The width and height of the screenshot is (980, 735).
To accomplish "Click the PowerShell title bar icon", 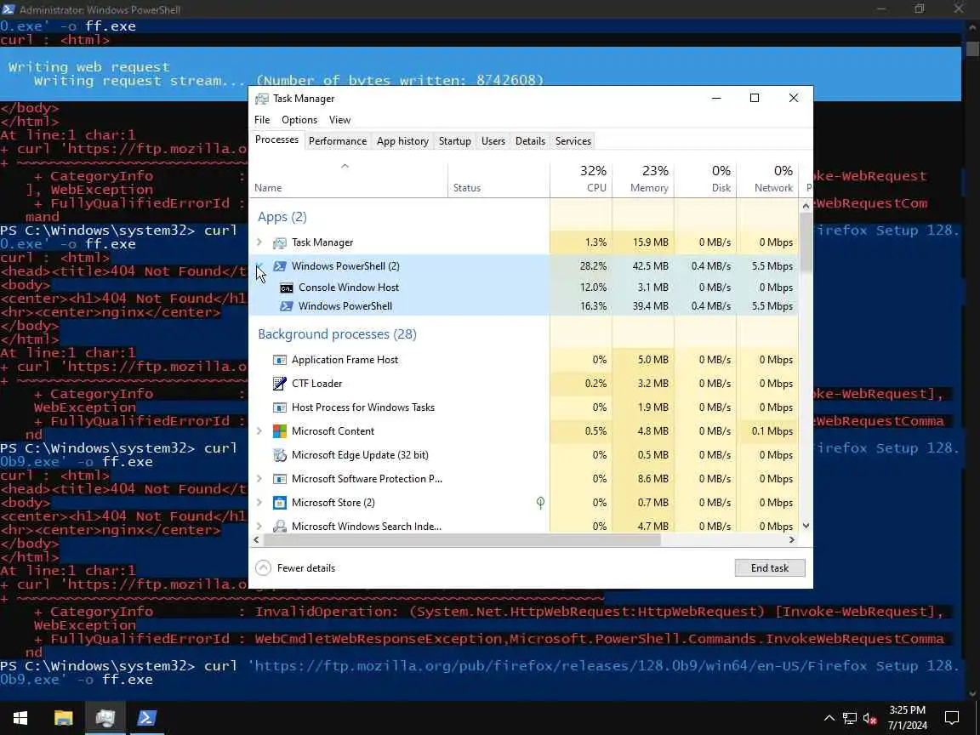I will [x=9, y=9].
